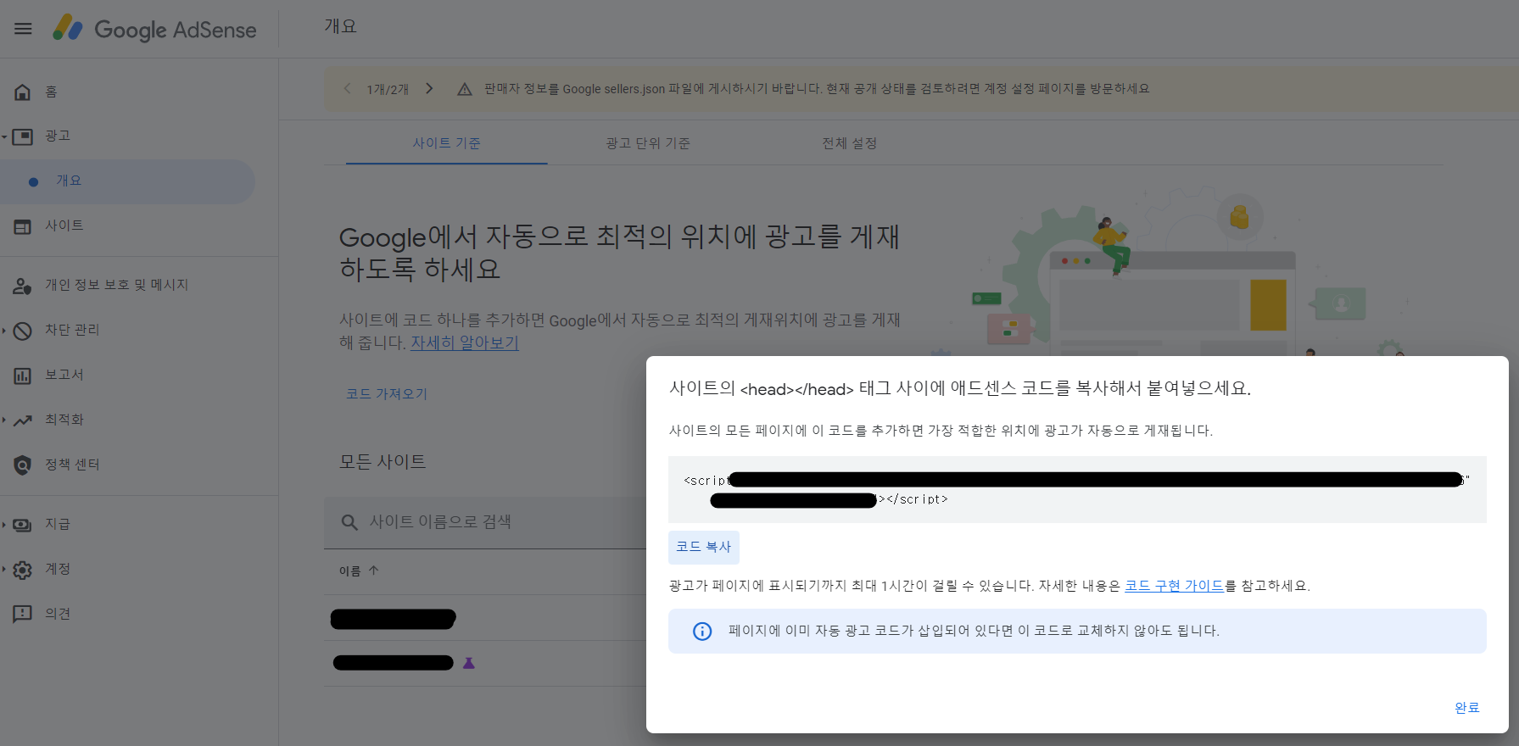Click the 코드 가져오기 button
This screenshot has height=746, width=1519.
[387, 394]
